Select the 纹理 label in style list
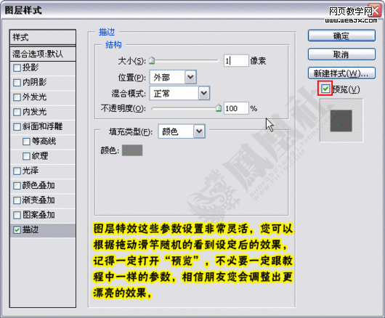The height and width of the screenshot is (318, 385). point(40,156)
